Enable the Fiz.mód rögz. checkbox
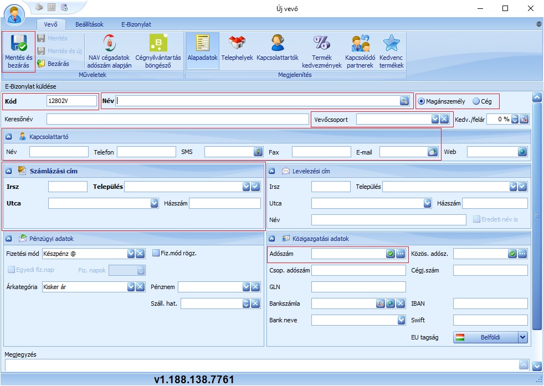The height and width of the screenshot is (386, 544). [156, 253]
